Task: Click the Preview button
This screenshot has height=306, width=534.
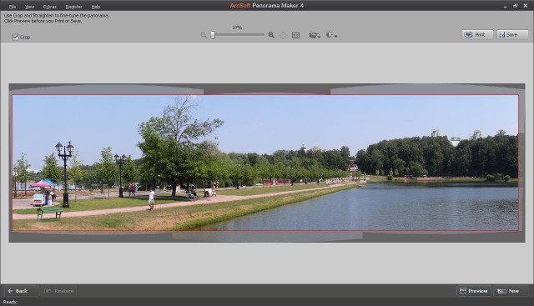Action: pyautogui.click(x=474, y=291)
